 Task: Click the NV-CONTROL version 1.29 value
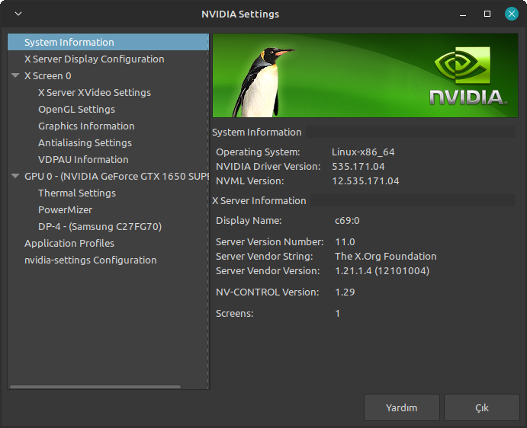345,292
